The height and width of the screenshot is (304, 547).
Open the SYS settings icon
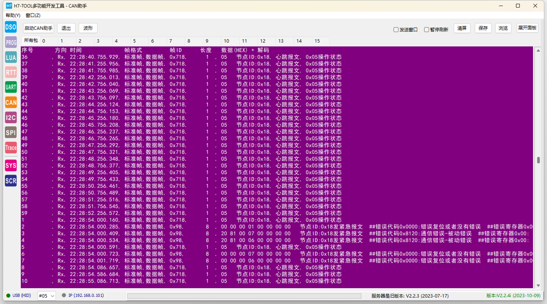(11, 166)
